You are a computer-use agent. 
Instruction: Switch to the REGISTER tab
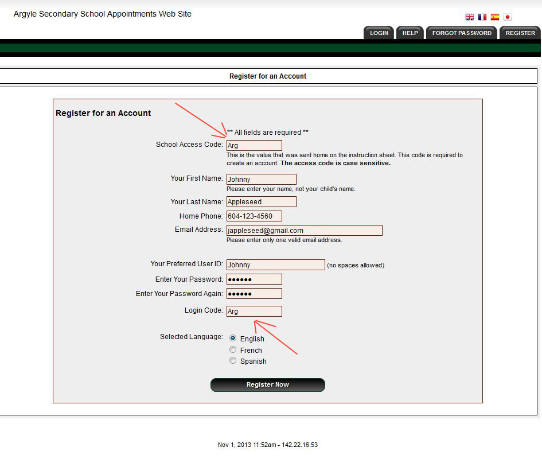[520, 33]
